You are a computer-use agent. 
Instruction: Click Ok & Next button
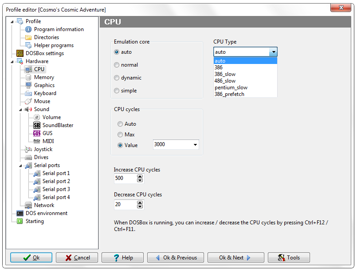tap(236, 258)
